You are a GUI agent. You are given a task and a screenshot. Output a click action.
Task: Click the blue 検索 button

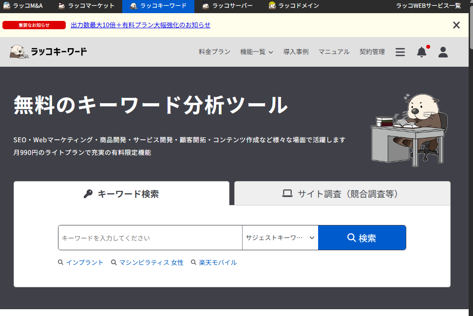pyautogui.click(x=362, y=238)
